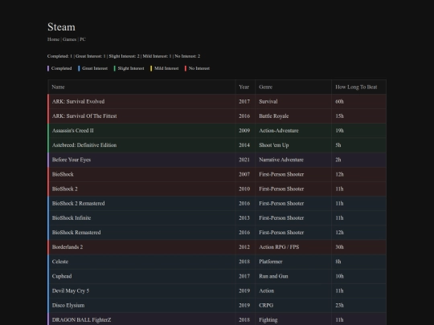Select the Great Interest legend entry

pos(93,68)
